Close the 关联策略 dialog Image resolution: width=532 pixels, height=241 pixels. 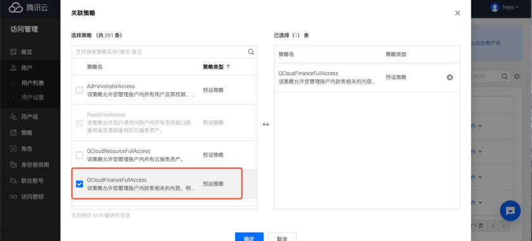click(x=457, y=13)
